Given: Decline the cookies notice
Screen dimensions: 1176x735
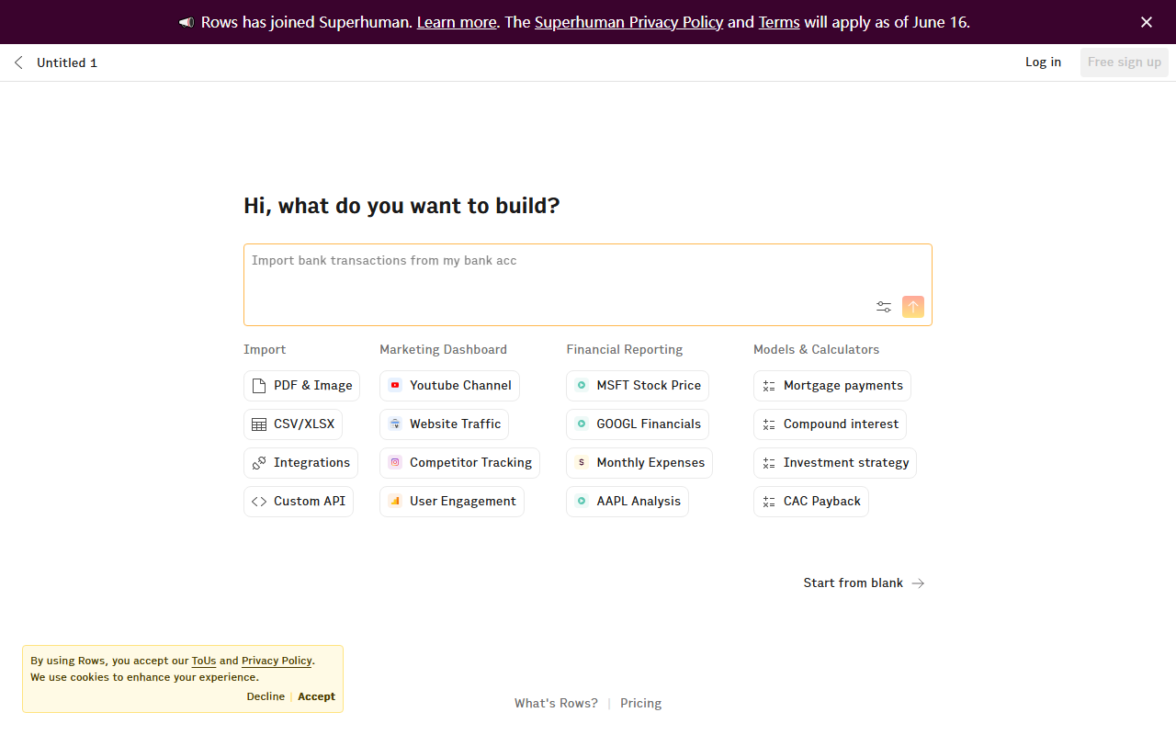Looking at the screenshot, I should [x=266, y=696].
